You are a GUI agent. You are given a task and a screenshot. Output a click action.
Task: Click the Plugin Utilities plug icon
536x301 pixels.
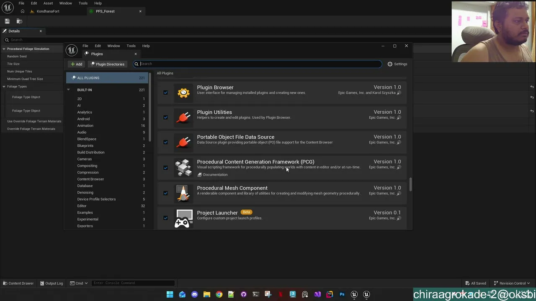pos(183,117)
